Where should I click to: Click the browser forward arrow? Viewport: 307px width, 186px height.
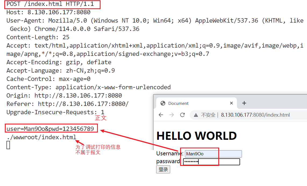pos(172,115)
